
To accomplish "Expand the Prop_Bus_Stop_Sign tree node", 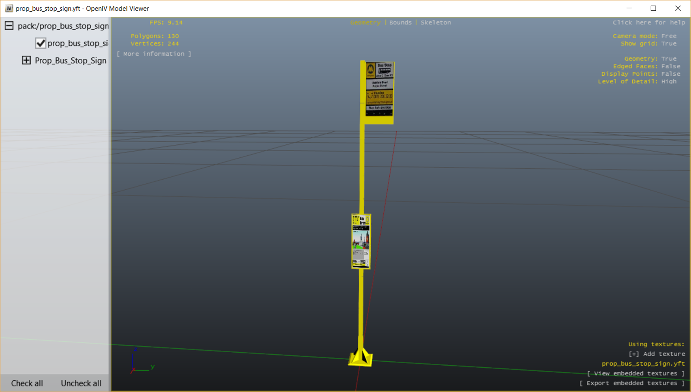I will coord(26,61).
